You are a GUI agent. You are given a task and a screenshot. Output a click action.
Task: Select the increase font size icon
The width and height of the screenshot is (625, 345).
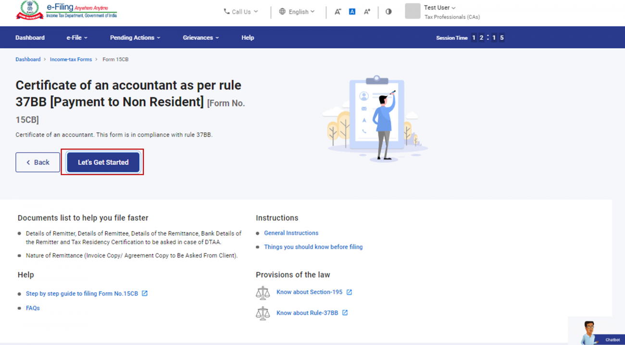pyautogui.click(x=367, y=12)
